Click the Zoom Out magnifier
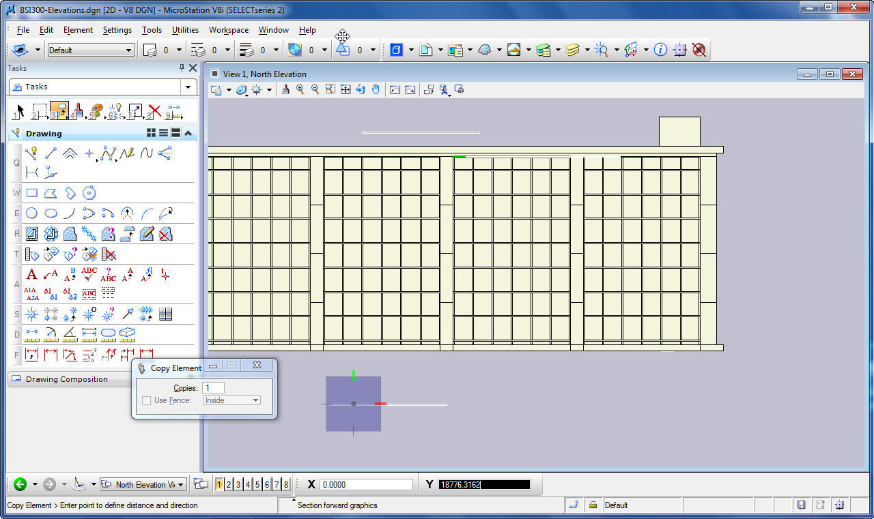The image size is (874, 519). [x=315, y=89]
